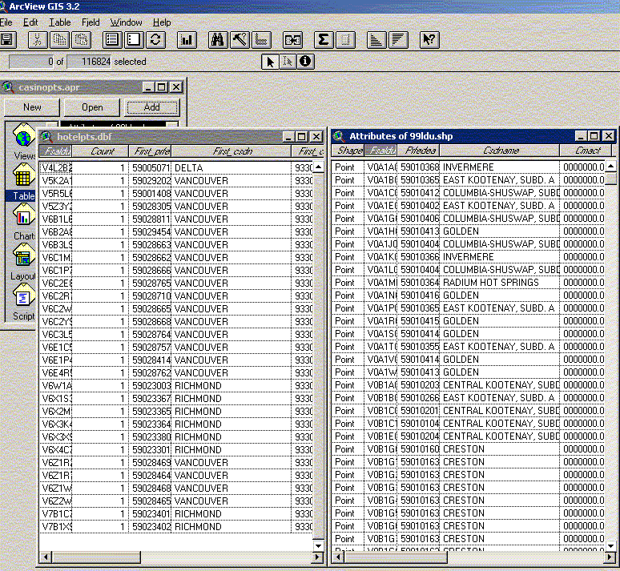Open the Table menu
Viewport: 620px width, 571px height.
click(60, 22)
